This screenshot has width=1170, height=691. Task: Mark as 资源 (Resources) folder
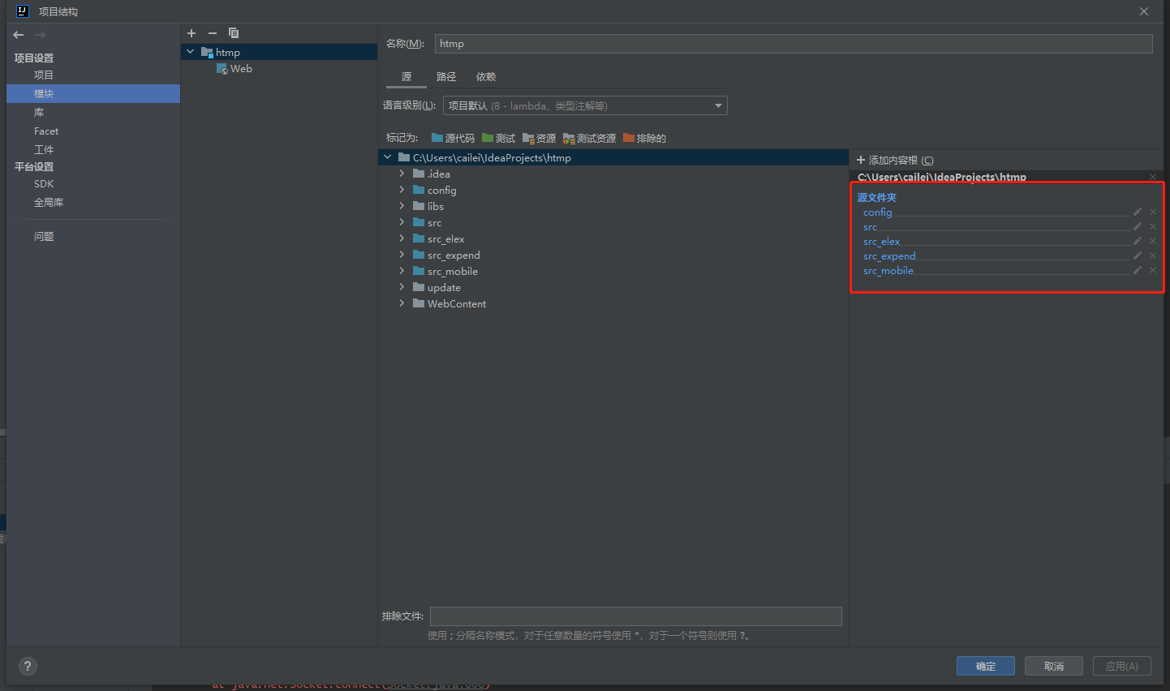540,139
